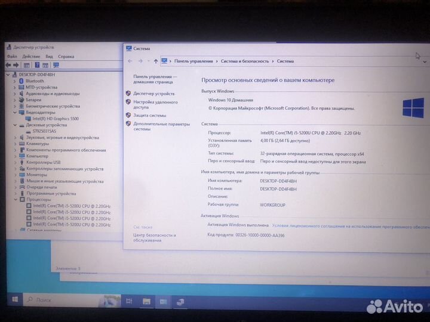Click the address bar dropdown arrow

[425, 62]
